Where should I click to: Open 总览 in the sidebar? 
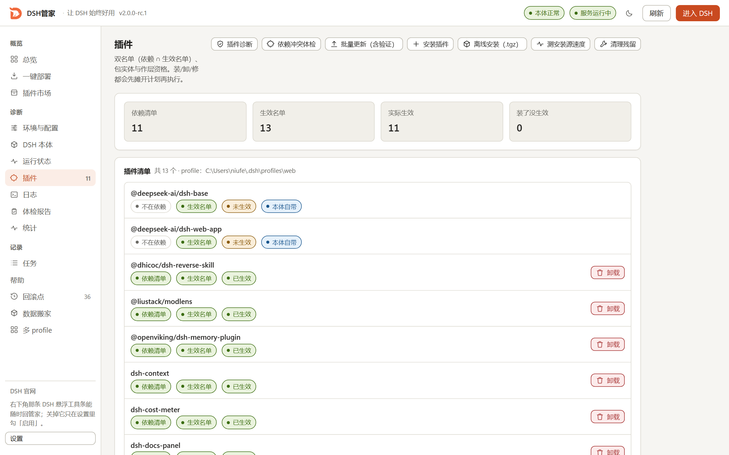50,60
